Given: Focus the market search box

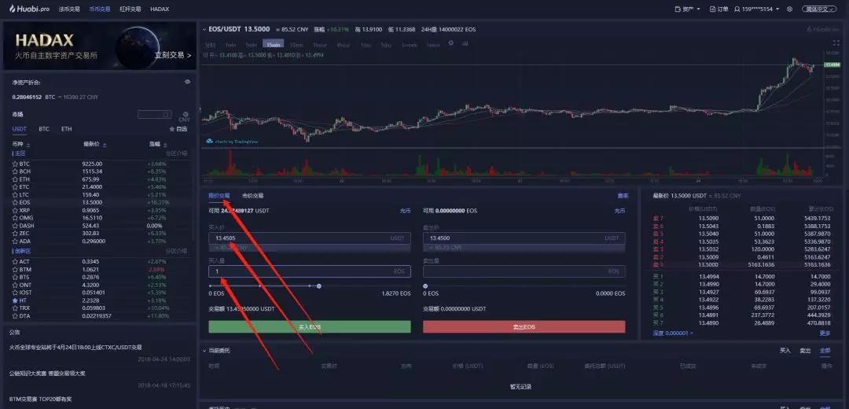Looking at the screenshot, I should pos(154,115).
